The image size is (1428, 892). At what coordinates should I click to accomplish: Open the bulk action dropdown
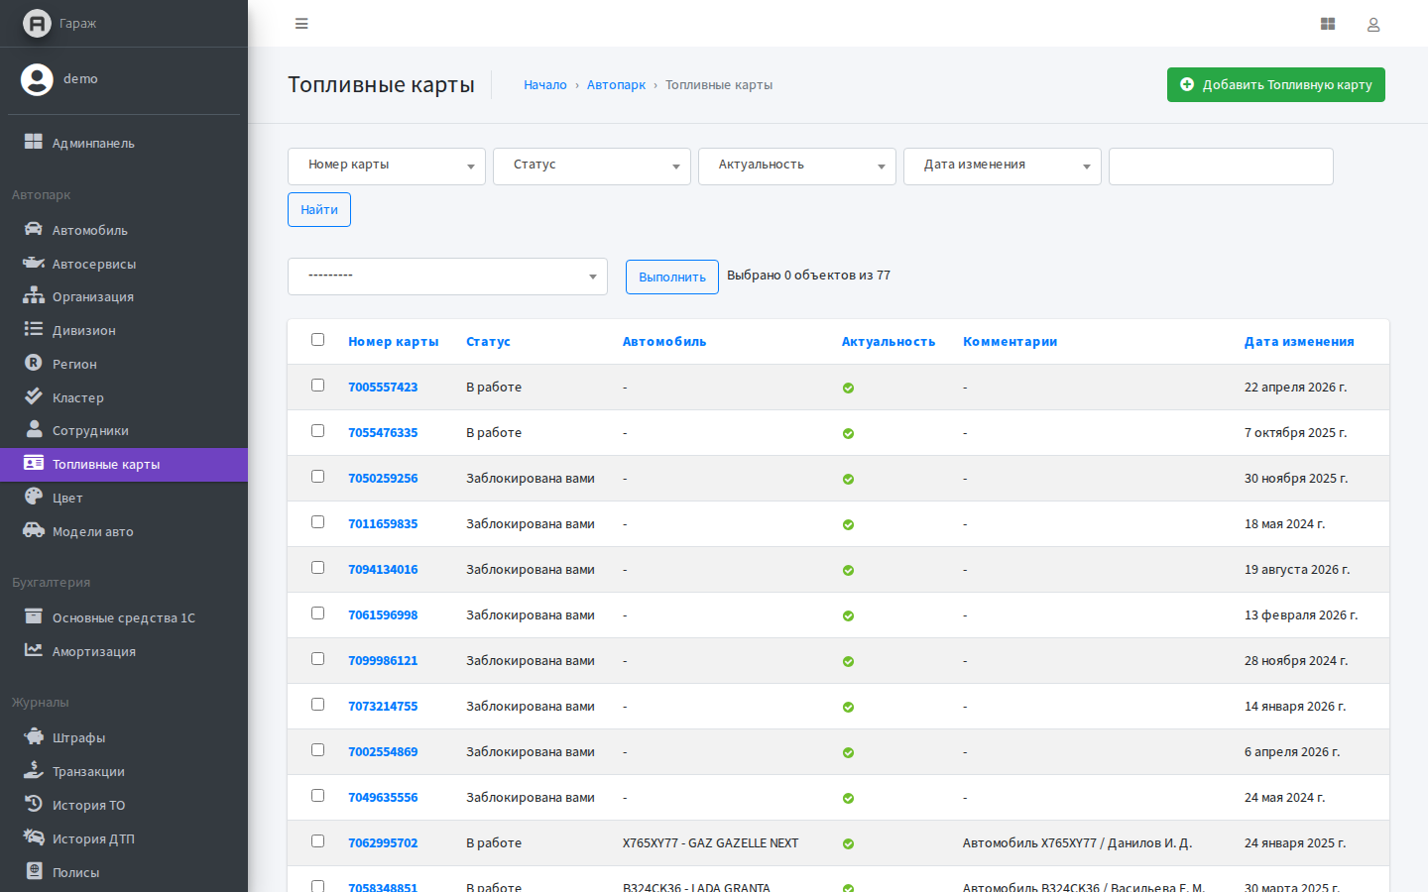447,277
